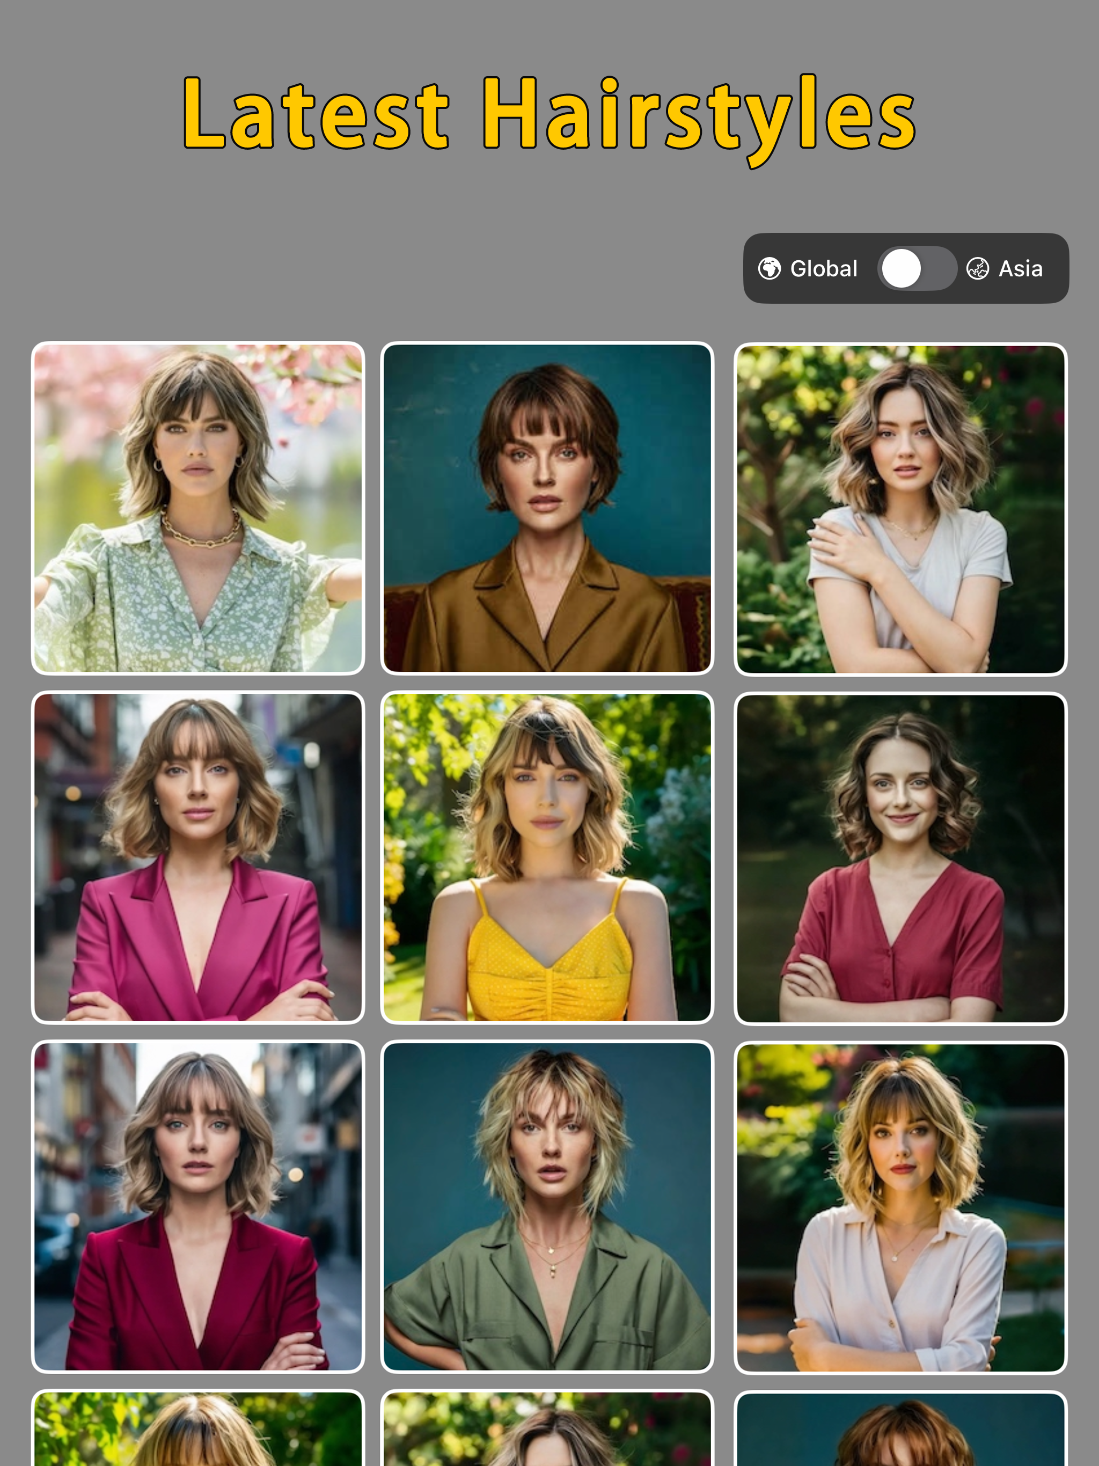This screenshot has width=1099, height=1466.
Task: Click the Global globe icon
Action: 769,268
